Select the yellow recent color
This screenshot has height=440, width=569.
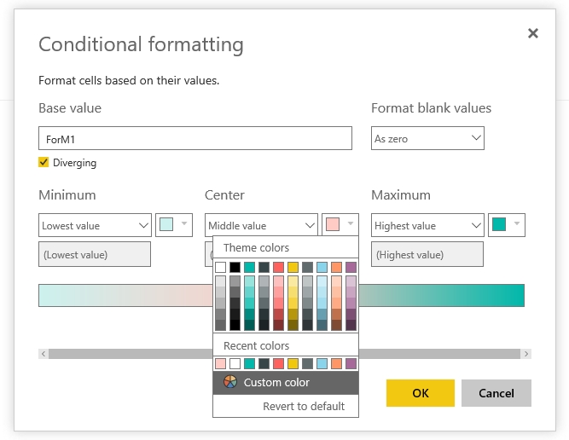pyautogui.click(x=293, y=363)
